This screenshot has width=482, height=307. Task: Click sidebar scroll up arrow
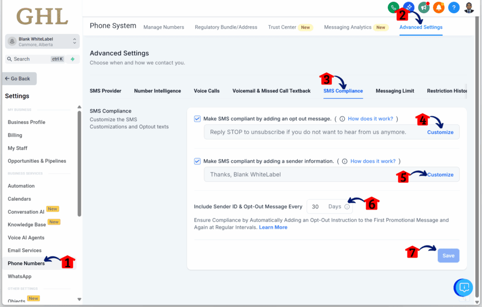point(79,107)
